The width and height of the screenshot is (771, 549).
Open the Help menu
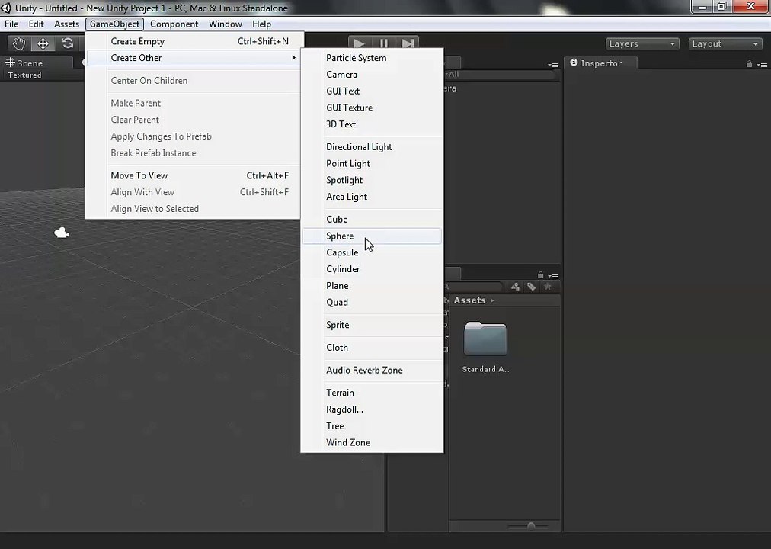[x=261, y=24]
